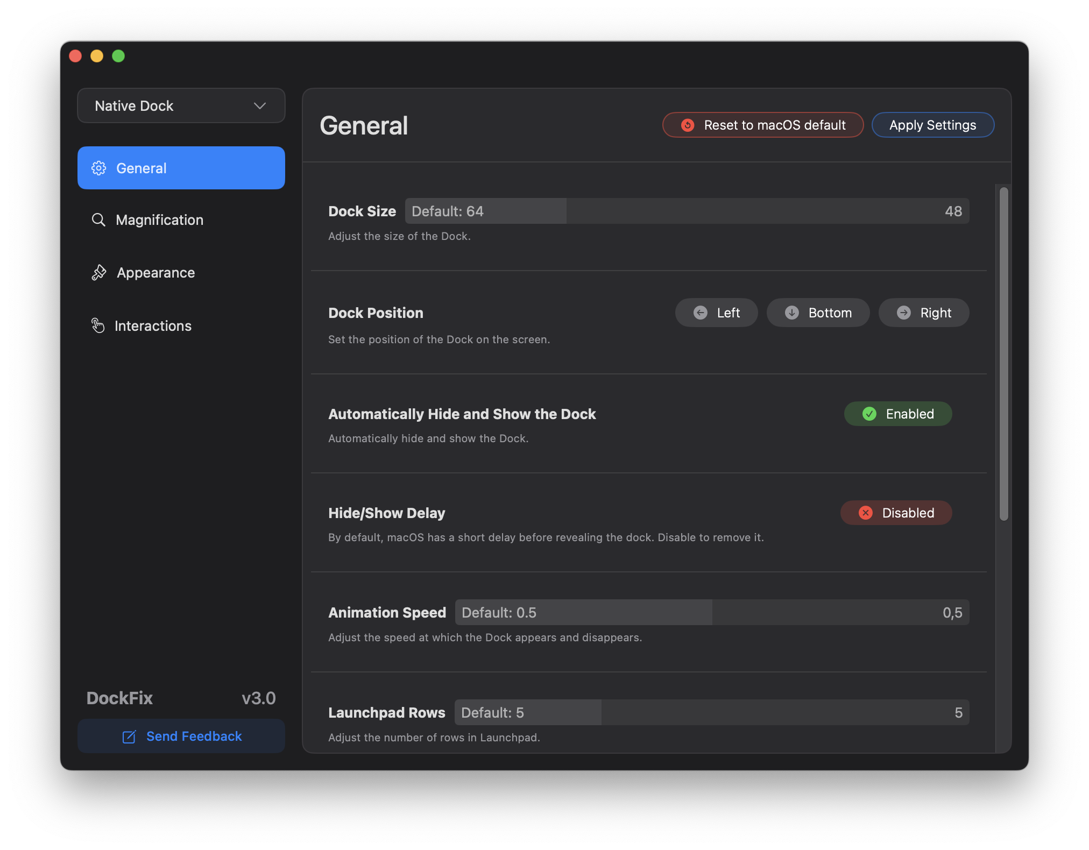
Task: Click the Magnification magnifier icon
Action: pyautogui.click(x=98, y=220)
